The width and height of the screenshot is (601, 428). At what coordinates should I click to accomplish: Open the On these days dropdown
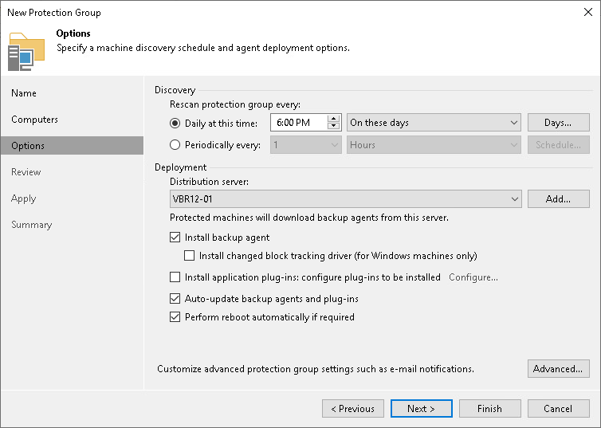click(x=434, y=123)
